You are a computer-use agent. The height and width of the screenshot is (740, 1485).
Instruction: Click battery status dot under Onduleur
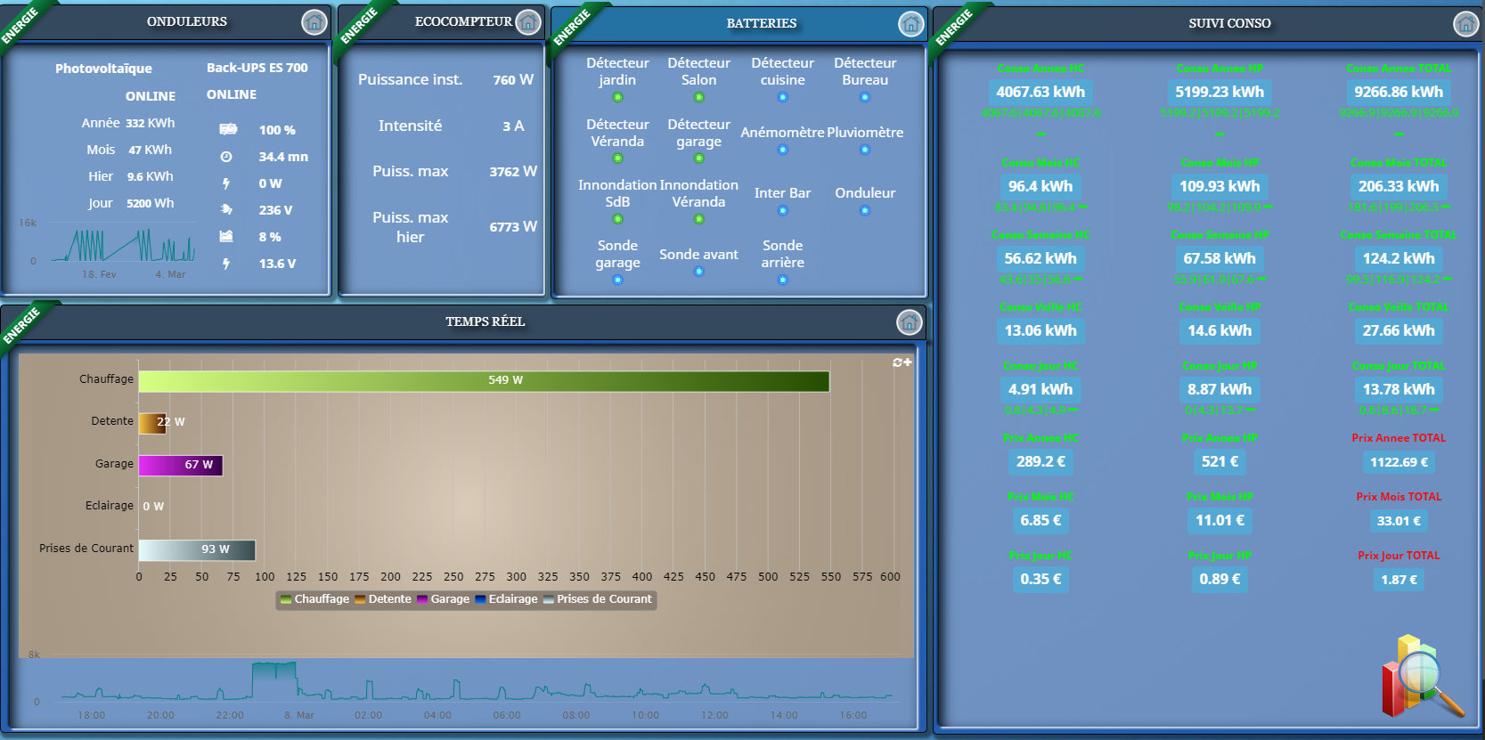864,211
